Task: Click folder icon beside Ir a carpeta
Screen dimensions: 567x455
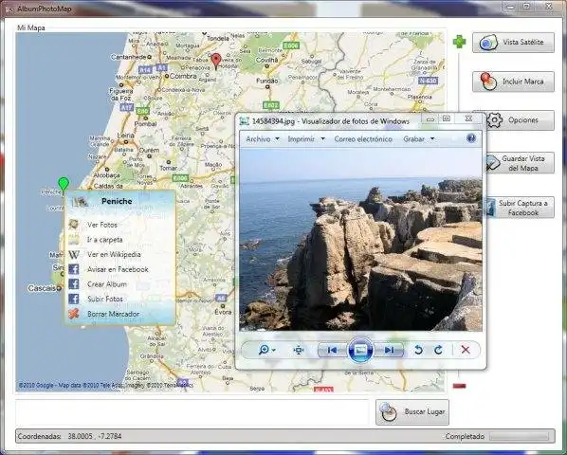Action: coord(74,239)
